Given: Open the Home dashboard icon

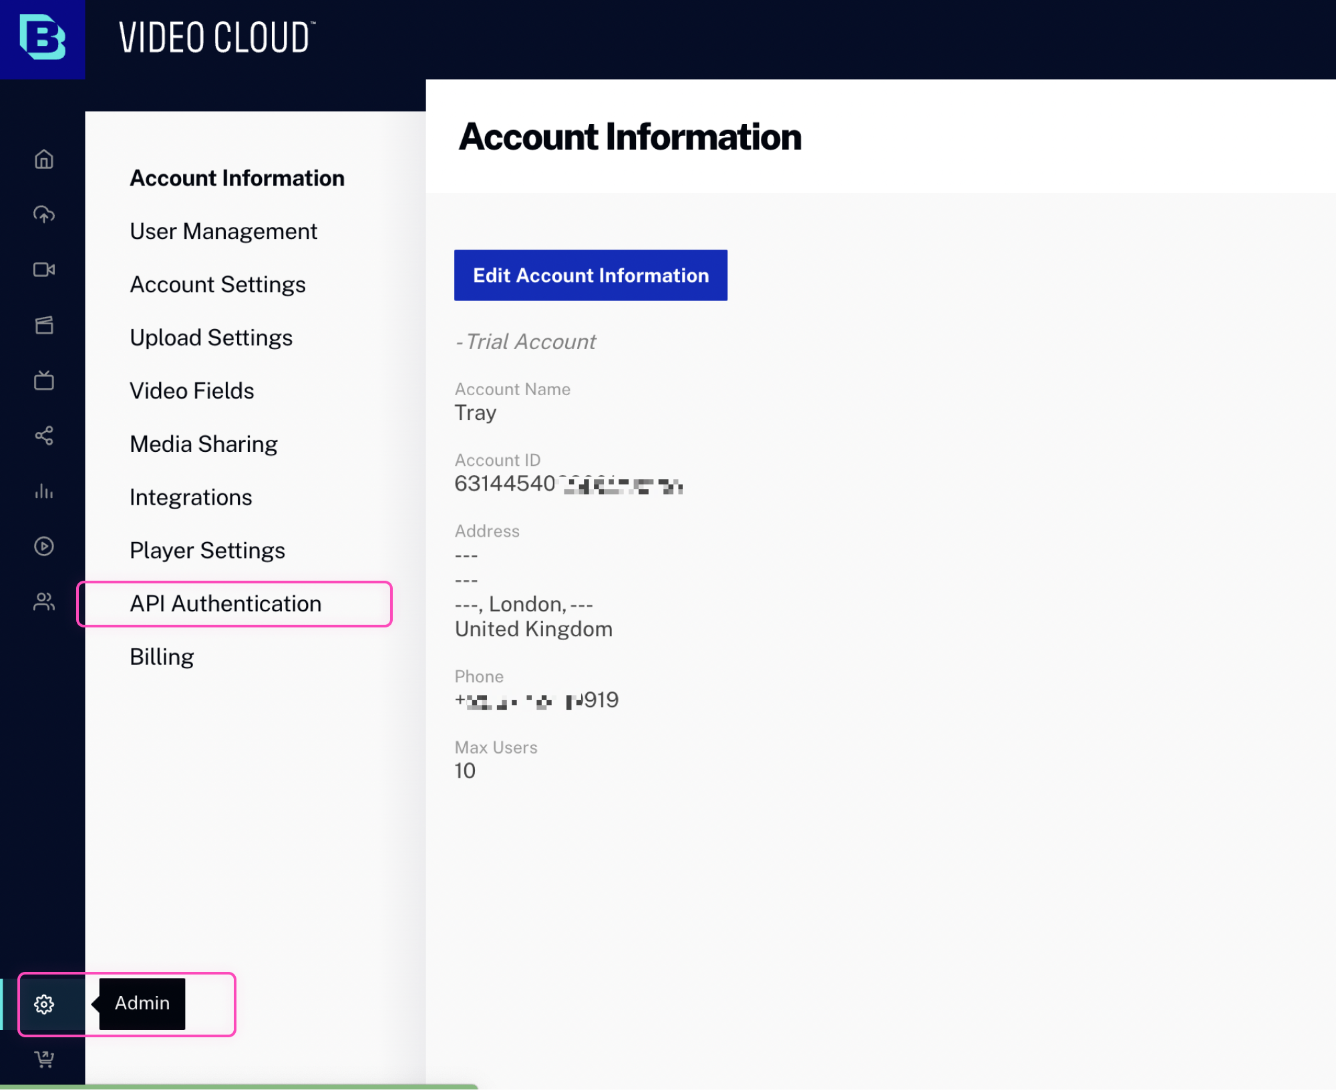Looking at the screenshot, I should click(x=43, y=160).
